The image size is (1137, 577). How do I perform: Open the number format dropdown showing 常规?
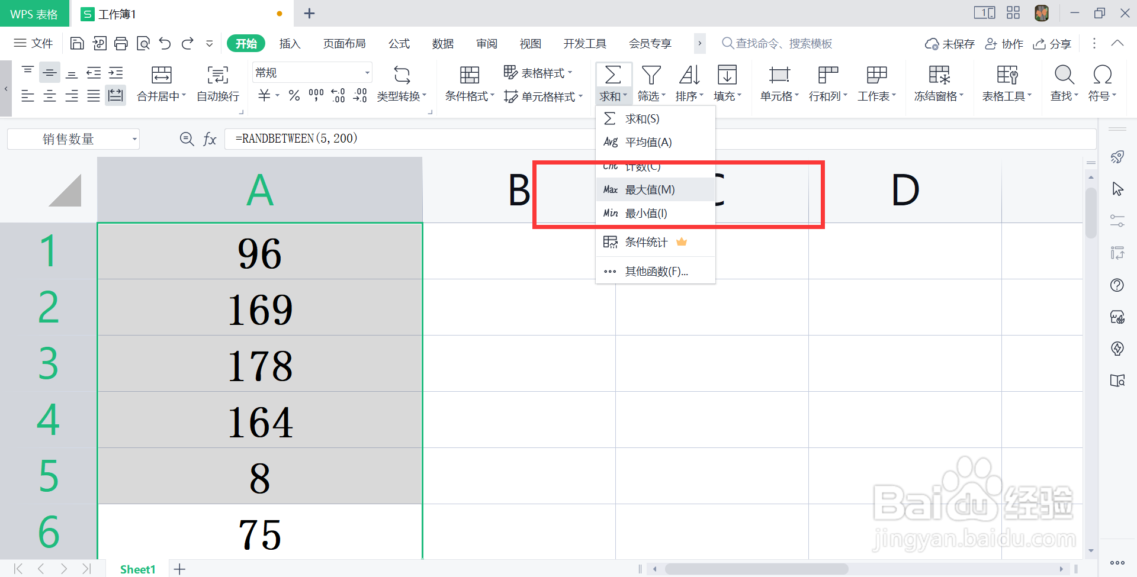[312, 72]
